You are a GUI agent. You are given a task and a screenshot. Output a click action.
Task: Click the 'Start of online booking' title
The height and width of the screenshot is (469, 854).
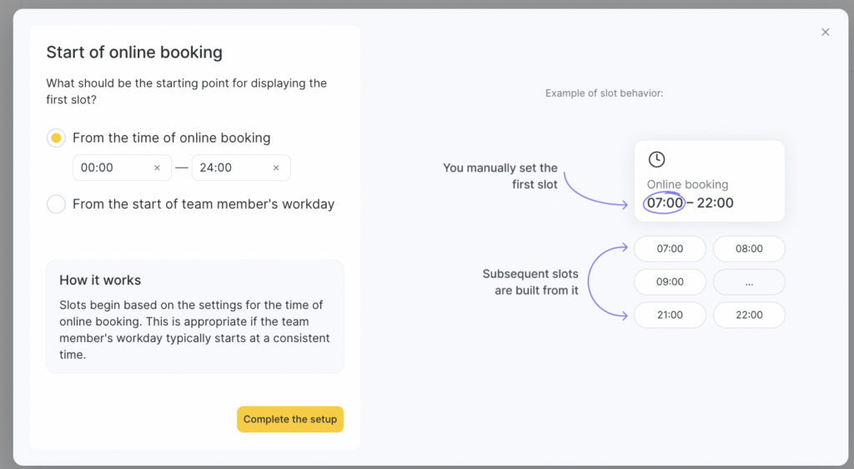pos(134,53)
